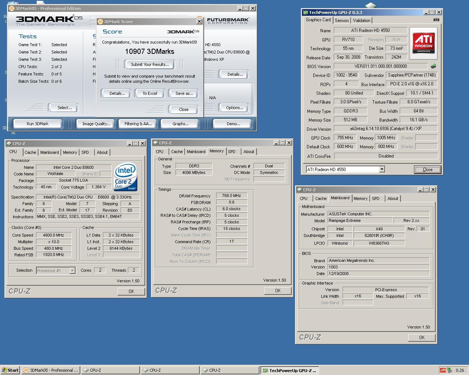Click the BIOS save chip icon in GPU-Z
Image resolution: width=469 pixels, height=375 pixels.
(433, 66)
